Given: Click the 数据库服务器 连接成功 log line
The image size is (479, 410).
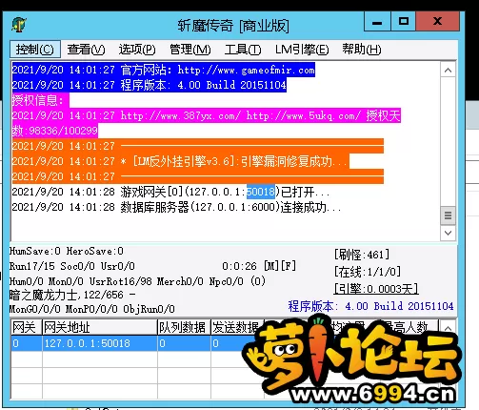Looking at the screenshot, I should pos(176,207).
